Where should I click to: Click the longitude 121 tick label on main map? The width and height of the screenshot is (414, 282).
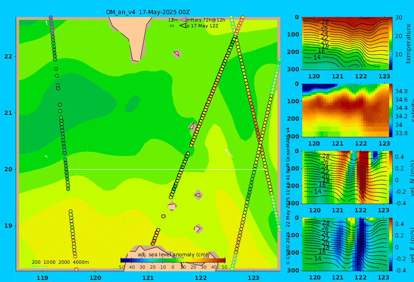[148, 278]
